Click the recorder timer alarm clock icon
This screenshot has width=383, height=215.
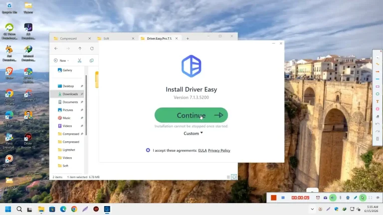pos(318,198)
